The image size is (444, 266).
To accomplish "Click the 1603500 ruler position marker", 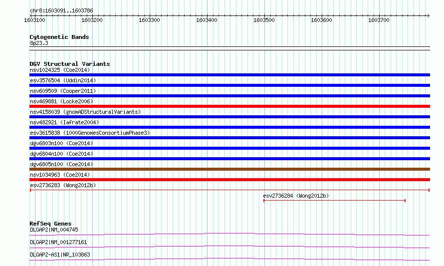I will click(x=264, y=20).
